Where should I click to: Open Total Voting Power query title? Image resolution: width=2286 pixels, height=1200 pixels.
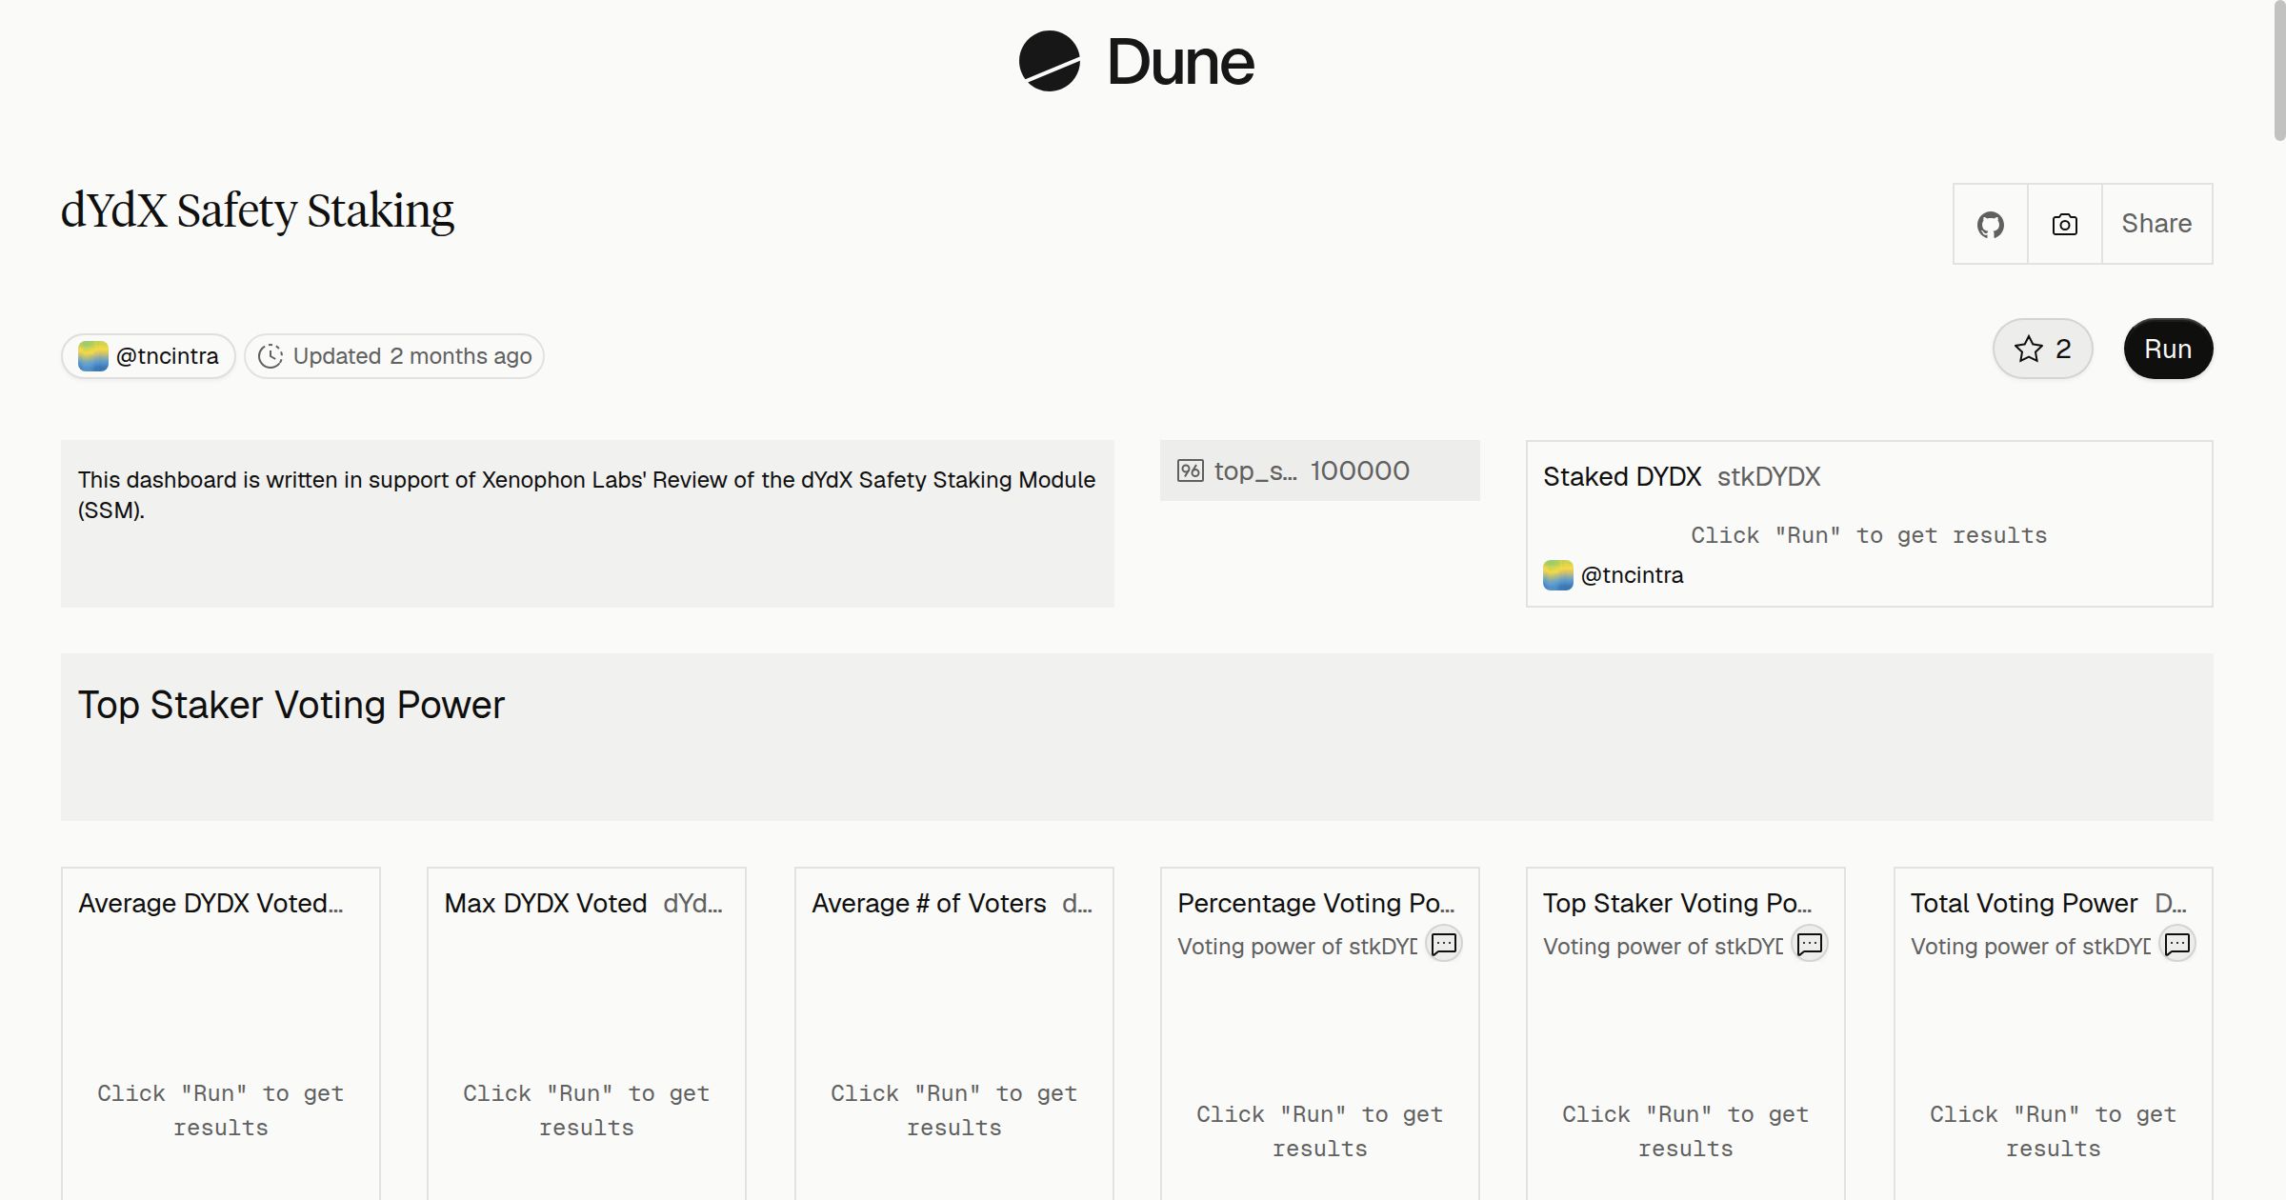(2024, 903)
